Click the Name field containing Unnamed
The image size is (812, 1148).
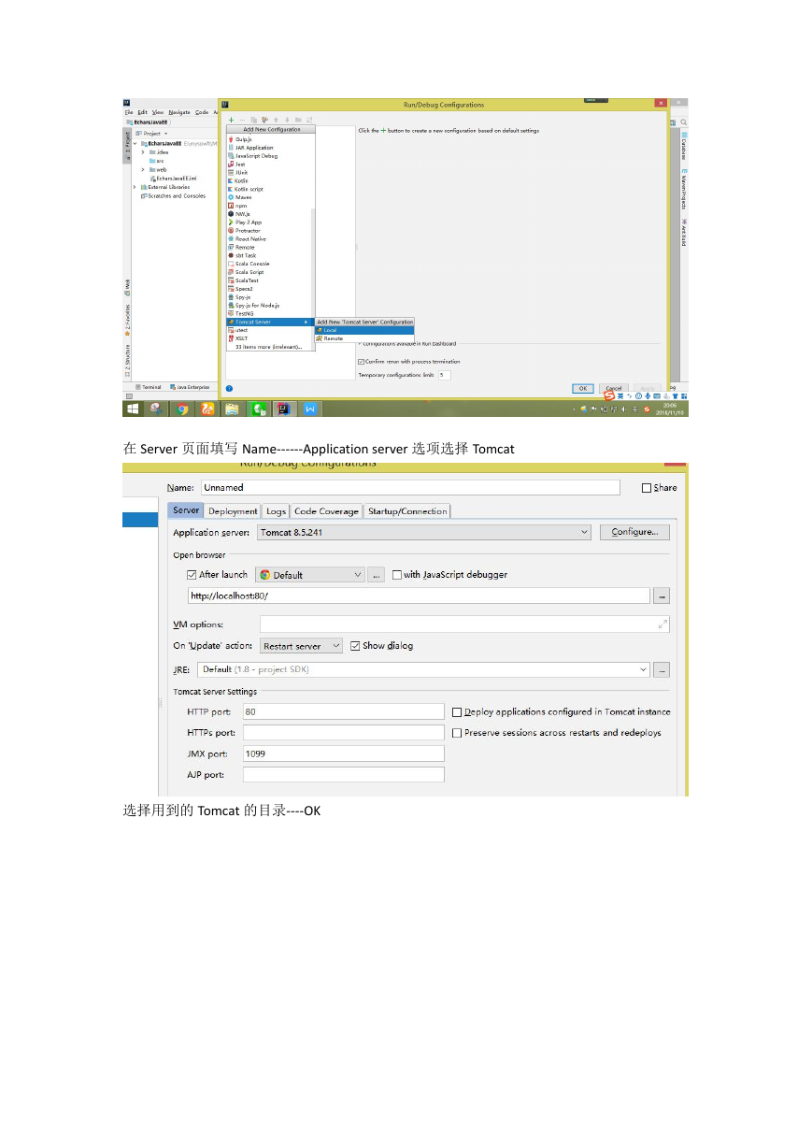(x=410, y=487)
